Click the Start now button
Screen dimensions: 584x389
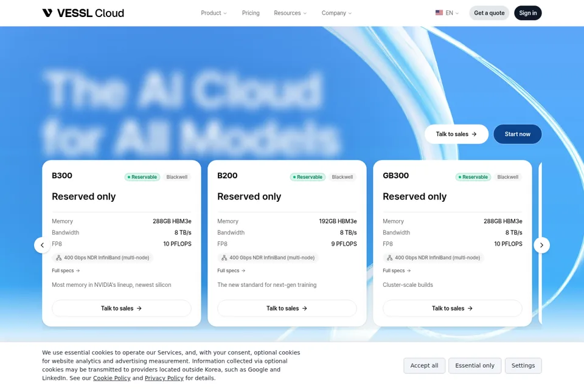tap(517, 134)
